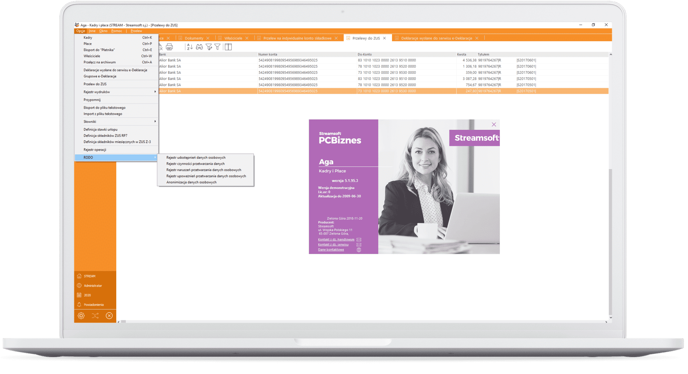688x374 pixels.
Task: Choose Właściciele in the Opcje menu
Action: pos(116,56)
